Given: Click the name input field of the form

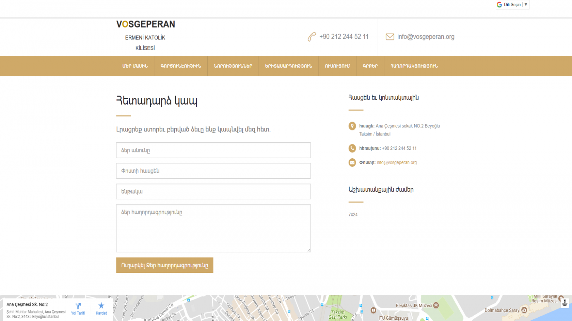Looking at the screenshot, I should [x=213, y=150].
